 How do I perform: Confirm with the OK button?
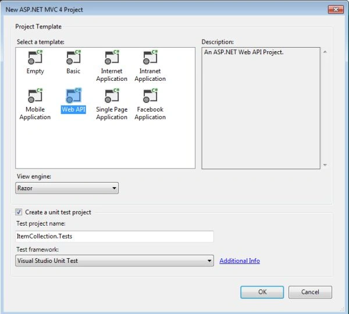[262, 292]
